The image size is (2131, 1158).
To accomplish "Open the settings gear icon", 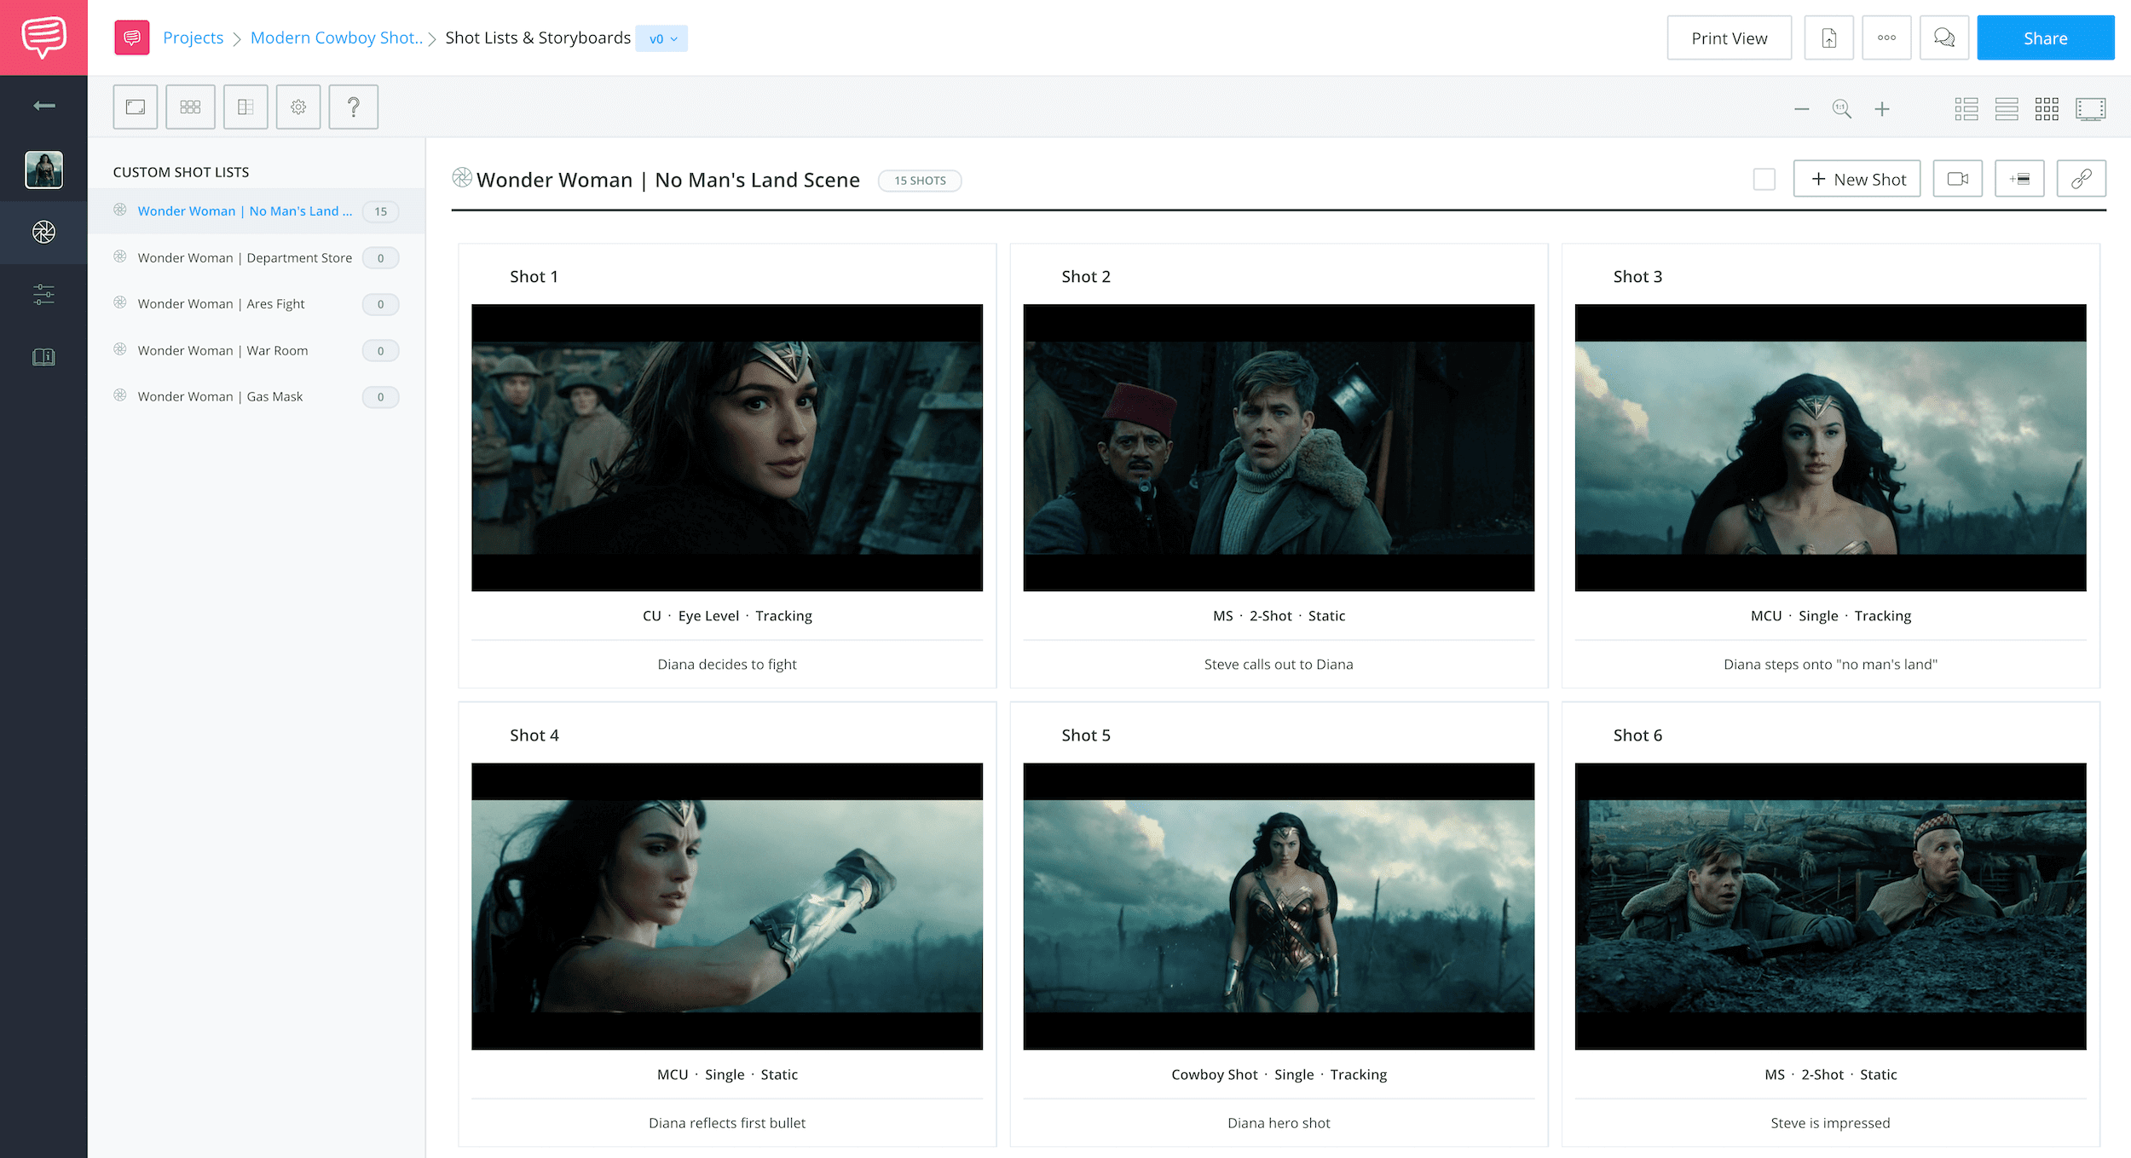I will click(298, 106).
